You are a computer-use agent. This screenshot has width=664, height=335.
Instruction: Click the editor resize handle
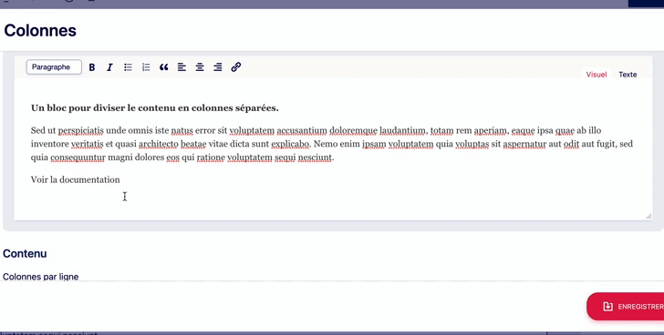click(x=648, y=216)
